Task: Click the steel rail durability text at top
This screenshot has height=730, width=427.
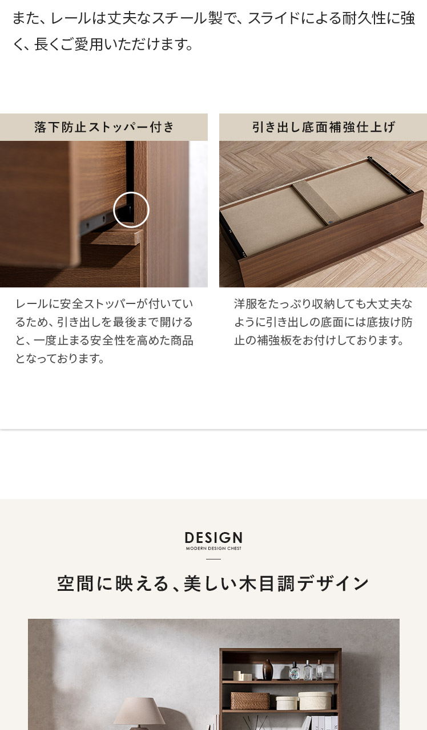Action: 213,31
